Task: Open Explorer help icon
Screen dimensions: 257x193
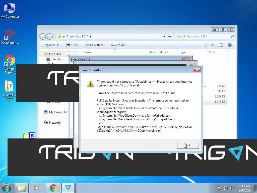Action: [230, 45]
